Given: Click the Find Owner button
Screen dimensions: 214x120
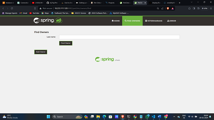Looking at the screenshot, I should click(66, 43).
